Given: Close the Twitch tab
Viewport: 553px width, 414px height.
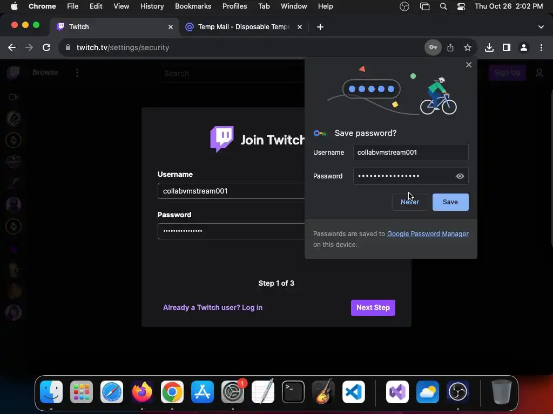Looking at the screenshot, I should coord(171,27).
